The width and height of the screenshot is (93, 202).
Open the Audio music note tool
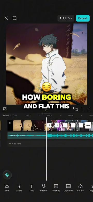tap(19, 188)
